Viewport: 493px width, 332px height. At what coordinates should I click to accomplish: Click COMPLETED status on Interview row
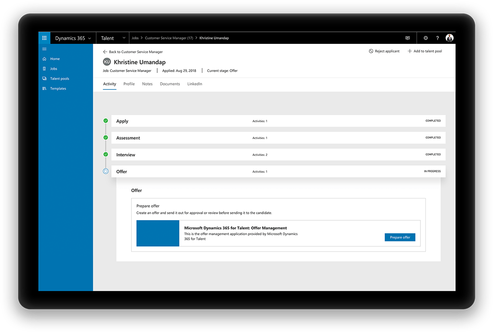coord(433,154)
